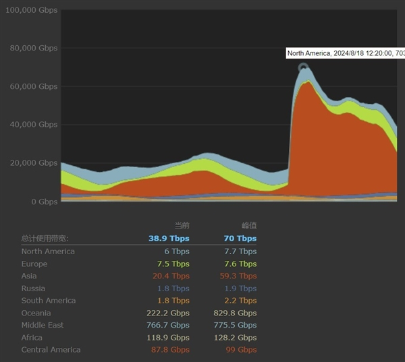Select the Central America legend label

point(51,350)
